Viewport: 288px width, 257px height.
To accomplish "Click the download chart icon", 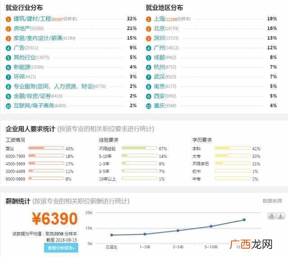I will click(x=281, y=216).
